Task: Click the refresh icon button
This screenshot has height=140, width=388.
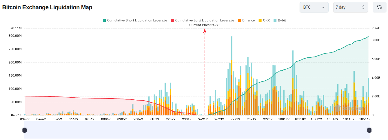Action: pos(379,7)
